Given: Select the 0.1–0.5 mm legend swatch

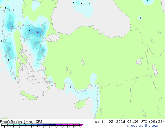Looking at the screenshot, I should [4, 125].
